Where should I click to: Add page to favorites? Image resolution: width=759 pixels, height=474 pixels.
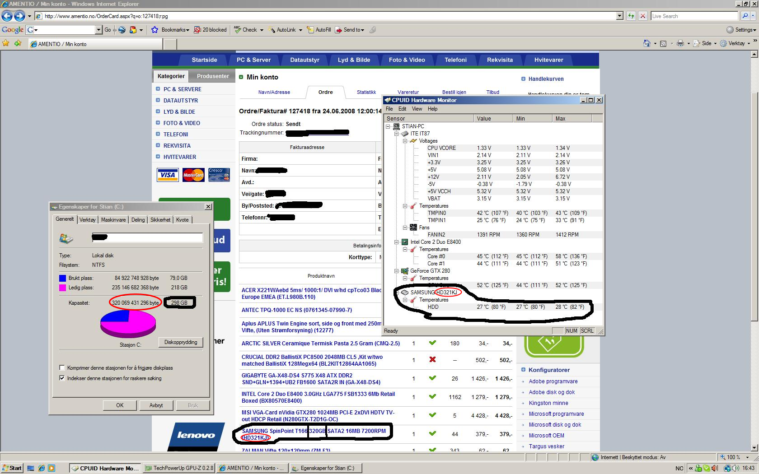pyautogui.click(x=18, y=43)
